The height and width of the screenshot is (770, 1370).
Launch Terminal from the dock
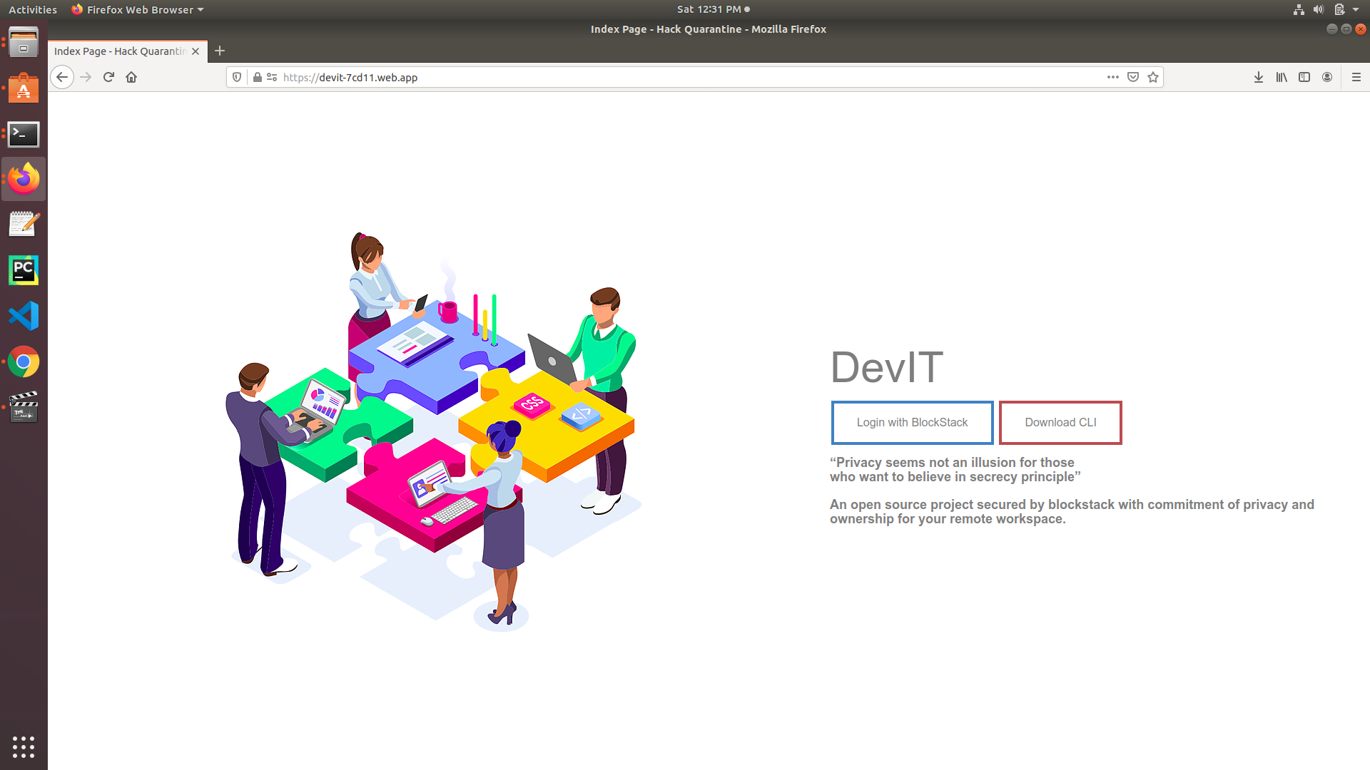click(x=24, y=134)
